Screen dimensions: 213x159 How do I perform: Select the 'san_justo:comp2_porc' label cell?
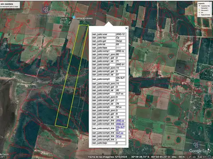tap(104, 68)
